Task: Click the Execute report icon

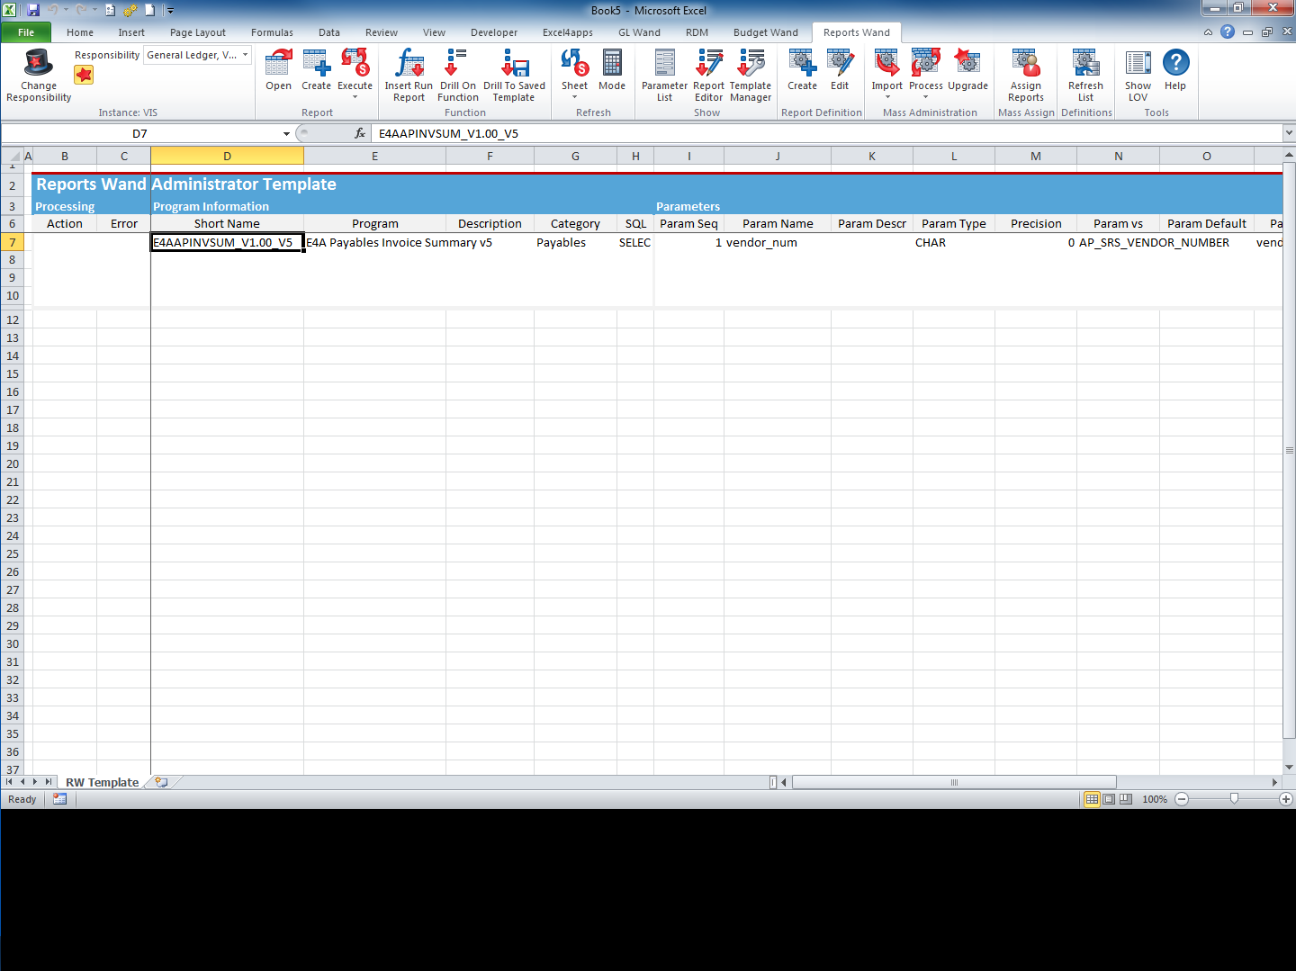Action: (355, 63)
